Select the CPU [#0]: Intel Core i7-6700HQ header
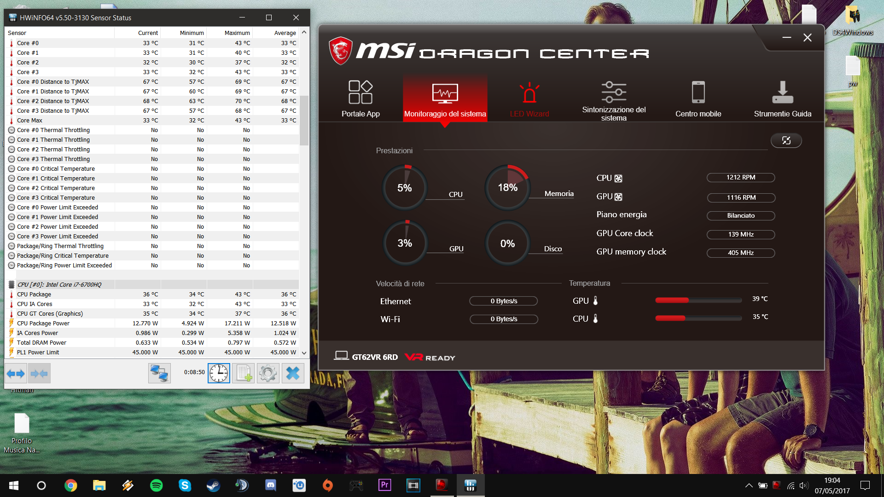This screenshot has width=884, height=497. [152, 285]
